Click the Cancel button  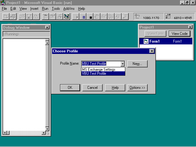[x=92, y=88]
